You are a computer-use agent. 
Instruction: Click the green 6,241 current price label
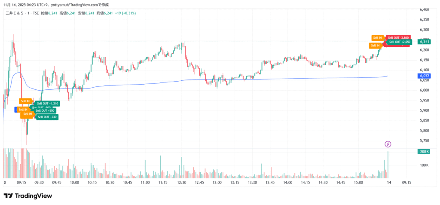point(425,41)
